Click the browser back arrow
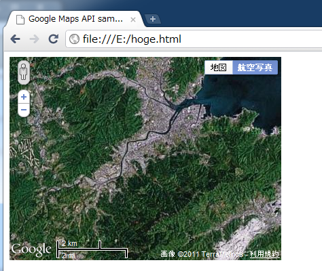 [x=15, y=39]
